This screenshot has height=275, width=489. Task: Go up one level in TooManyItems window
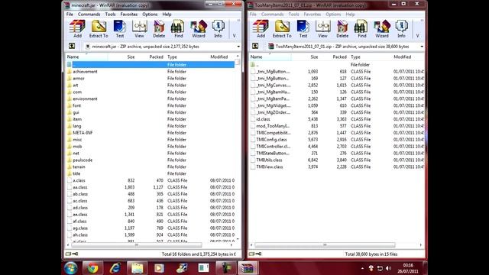point(255,46)
